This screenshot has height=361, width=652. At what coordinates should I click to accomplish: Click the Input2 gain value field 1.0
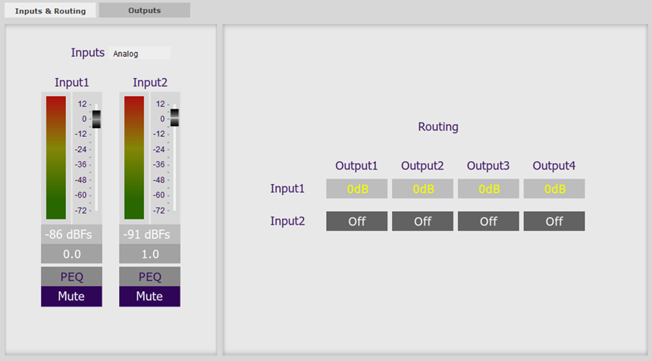[x=149, y=254]
